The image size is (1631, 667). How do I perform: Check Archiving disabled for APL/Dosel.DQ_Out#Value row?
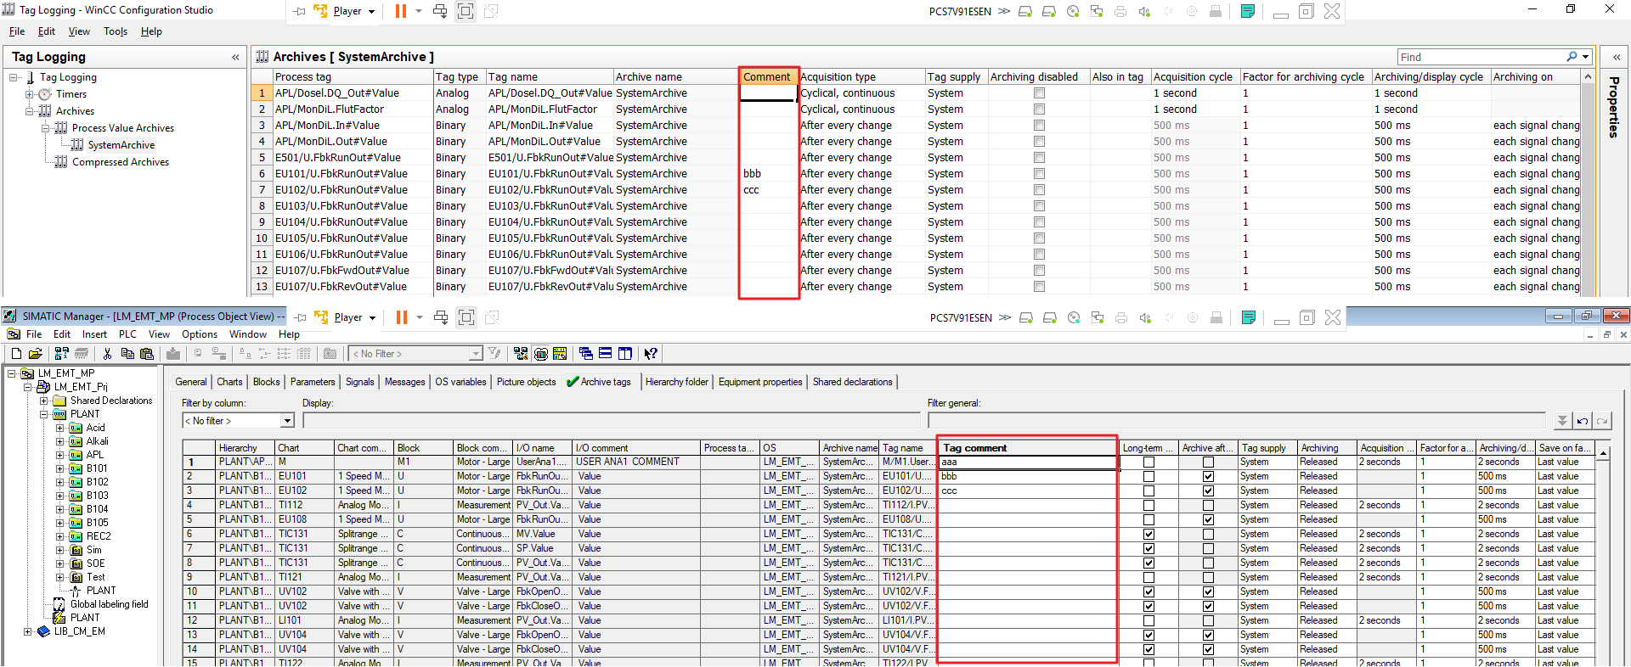1039,93
